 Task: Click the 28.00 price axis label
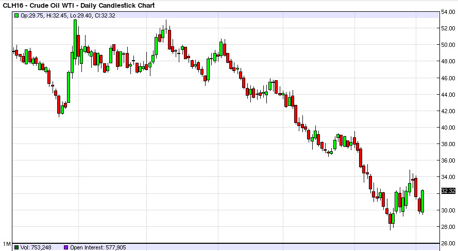[x=448, y=227]
